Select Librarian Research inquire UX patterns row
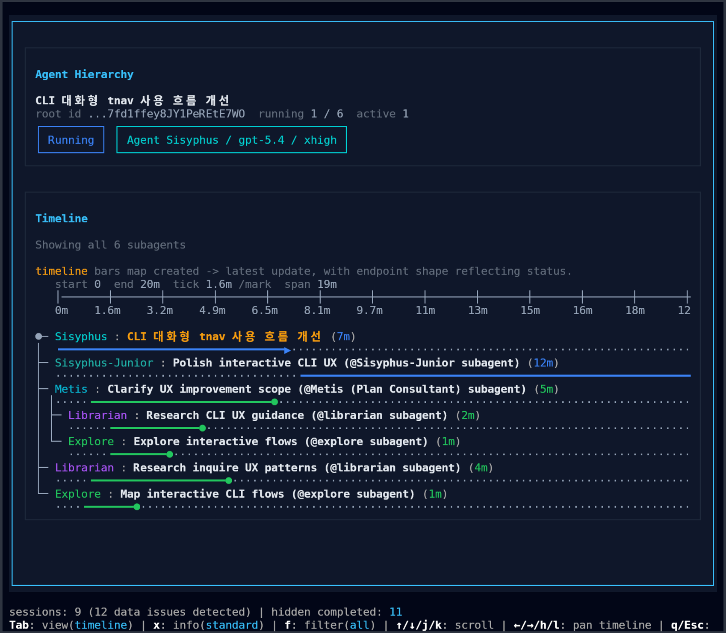The width and height of the screenshot is (726, 633). pos(274,468)
